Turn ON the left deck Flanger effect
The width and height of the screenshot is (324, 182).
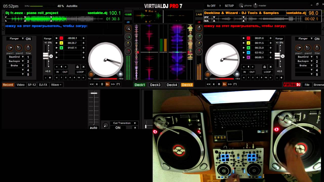click(28, 39)
